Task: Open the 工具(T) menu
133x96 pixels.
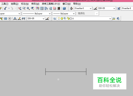Action: 5,4
